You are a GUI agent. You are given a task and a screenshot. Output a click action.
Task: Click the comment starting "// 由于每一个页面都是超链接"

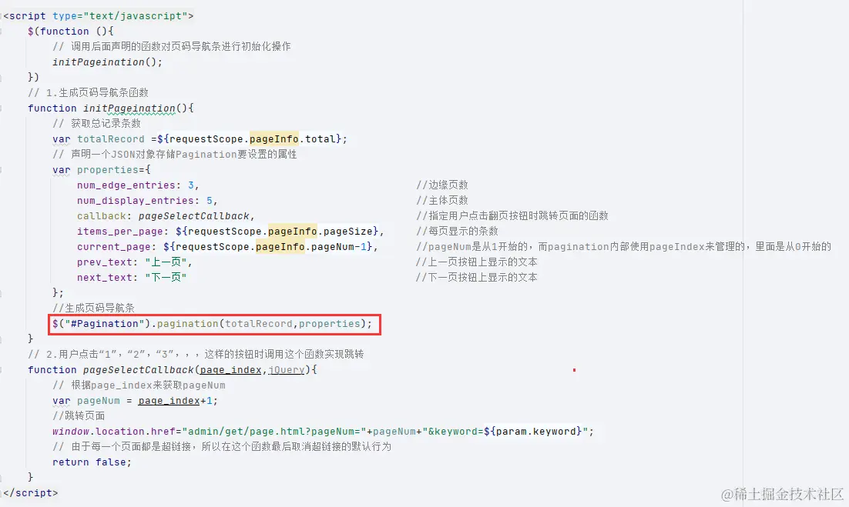tap(221, 446)
